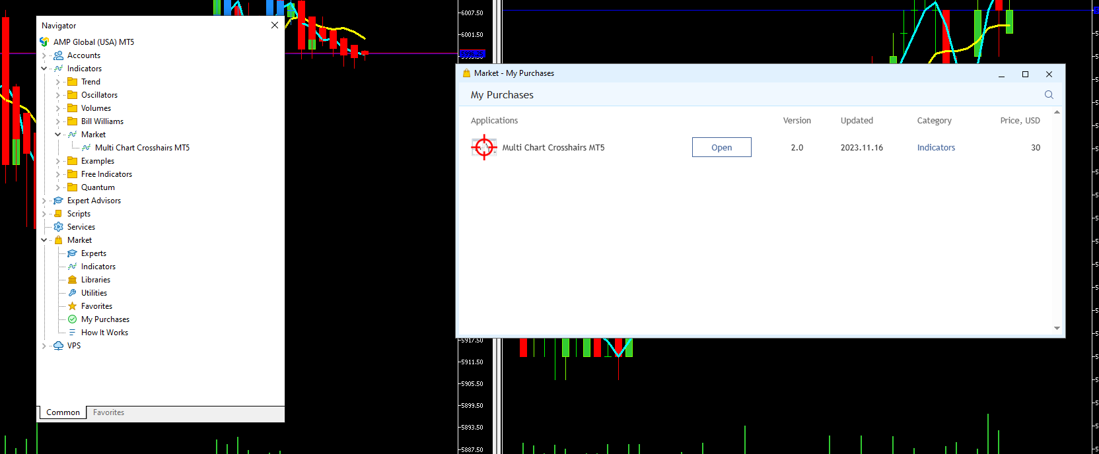Click the Accounts icon in Navigator
The height and width of the screenshot is (454, 1099).
point(58,55)
